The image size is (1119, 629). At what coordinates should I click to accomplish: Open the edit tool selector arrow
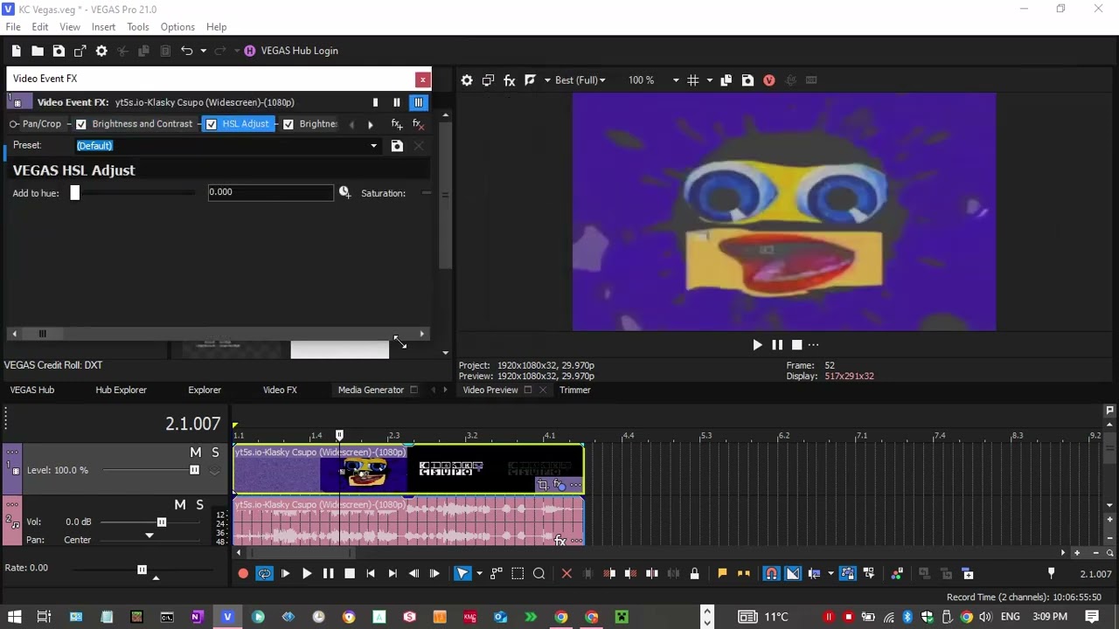click(x=478, y=574)
